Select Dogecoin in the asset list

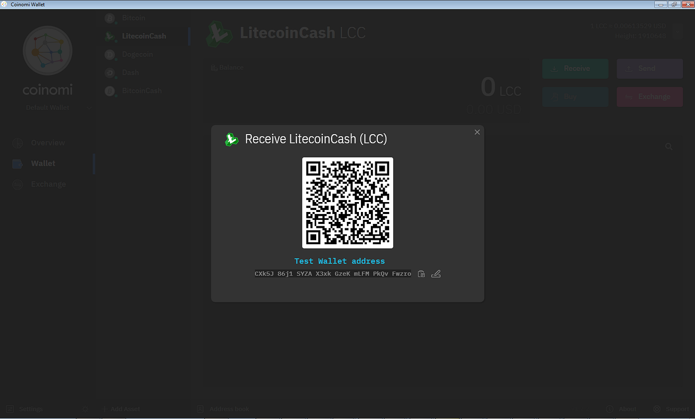click(144, 55)
